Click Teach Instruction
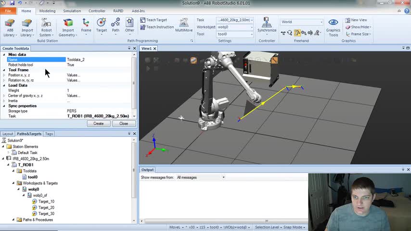 157,27
